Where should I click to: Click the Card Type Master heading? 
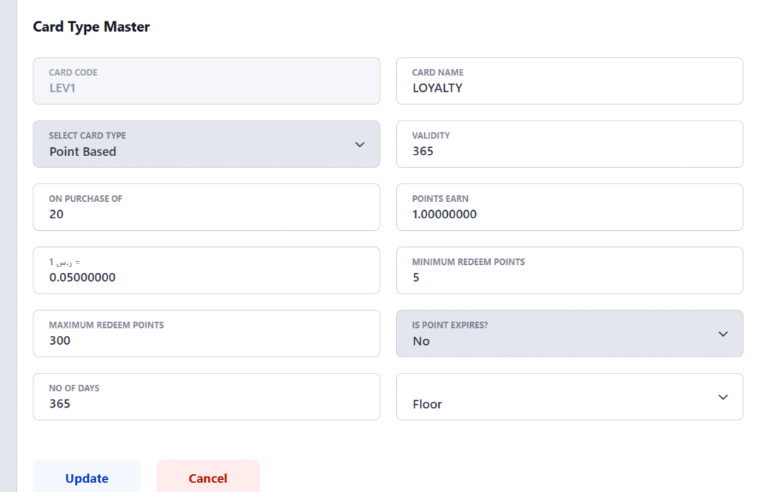click(91, 27)
